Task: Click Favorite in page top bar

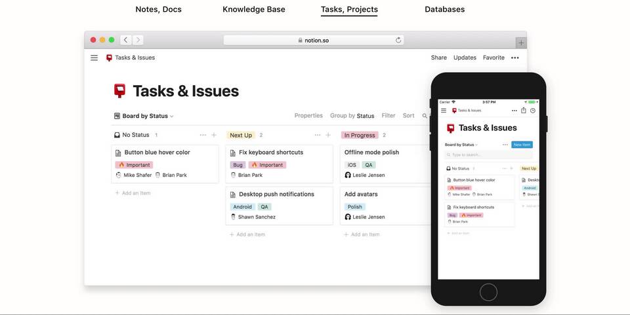Action: pyautogui.click(x=493, y=58)
